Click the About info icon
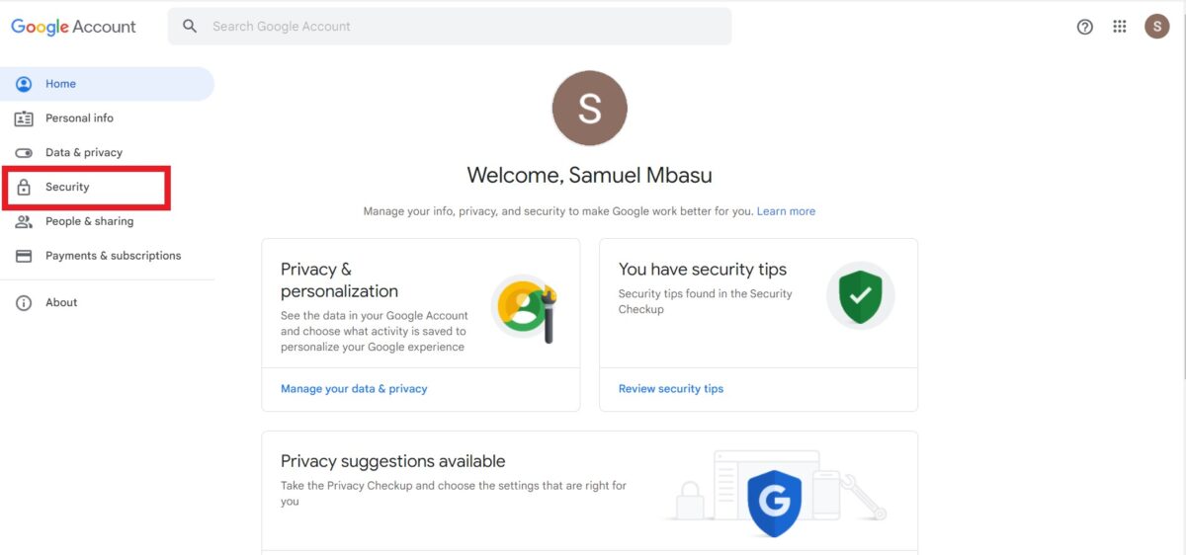Viewport: 1186px width, 555px height. (x=24, y=303)
